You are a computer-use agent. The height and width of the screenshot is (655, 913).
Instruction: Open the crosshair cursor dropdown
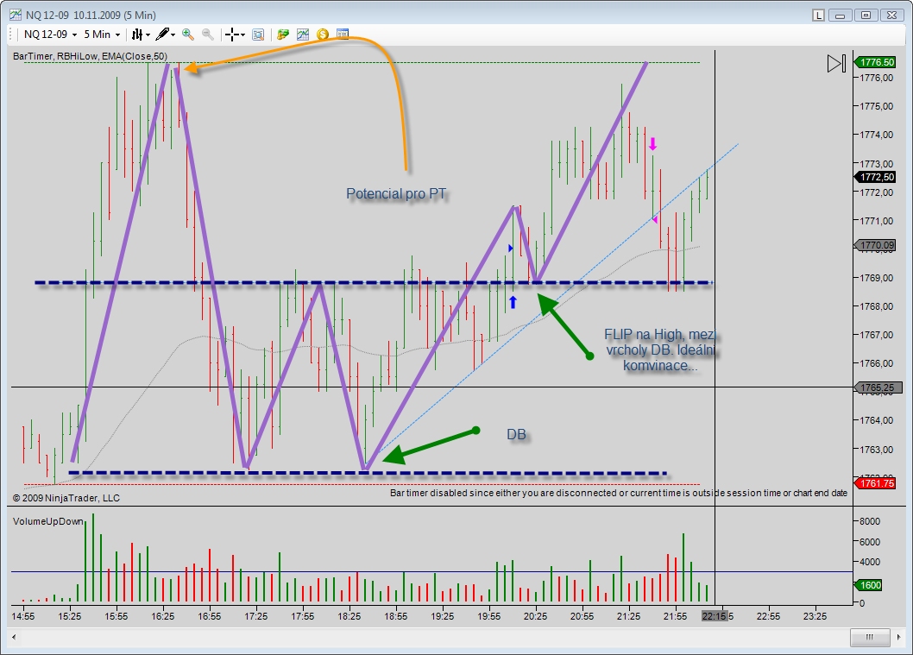[235, 35]
